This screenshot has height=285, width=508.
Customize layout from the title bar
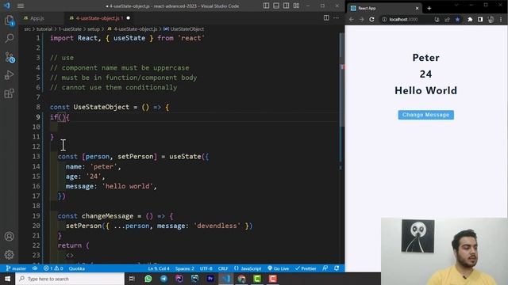point(296,6)
